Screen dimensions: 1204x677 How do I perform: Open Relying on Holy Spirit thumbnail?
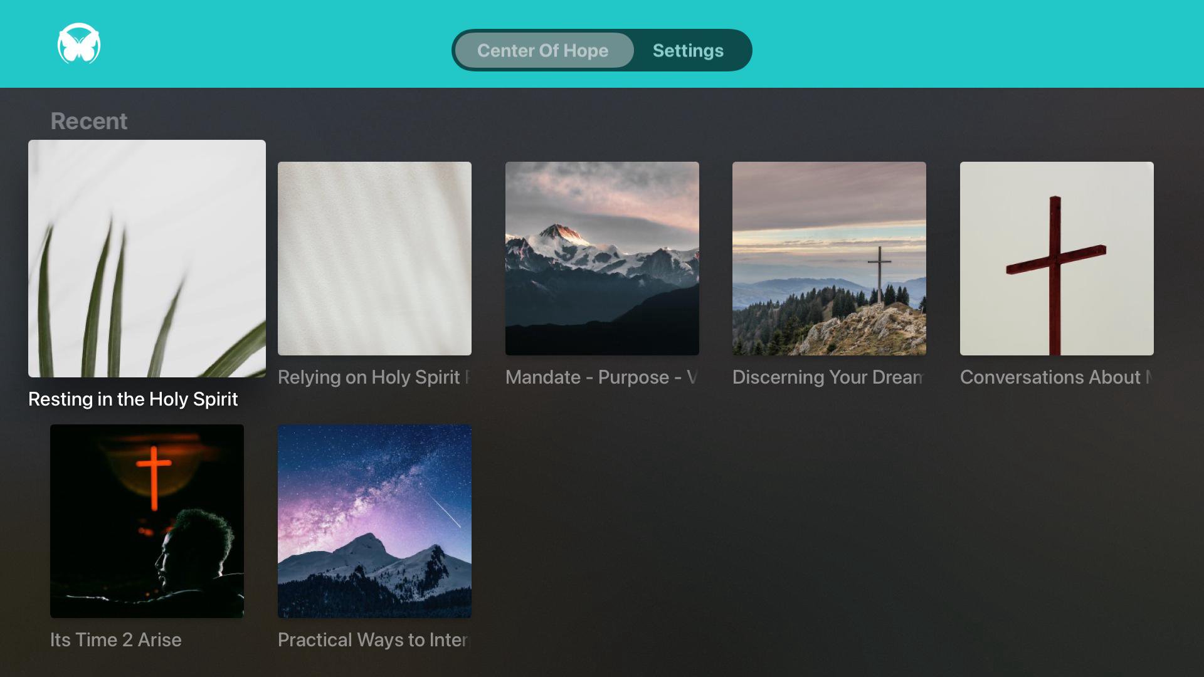(374, 258)
